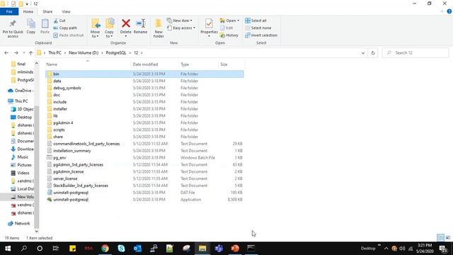The height and width of the screenshot is (255, 453).
Task: Create a New folder from ribbon
Action: [159, 28]
